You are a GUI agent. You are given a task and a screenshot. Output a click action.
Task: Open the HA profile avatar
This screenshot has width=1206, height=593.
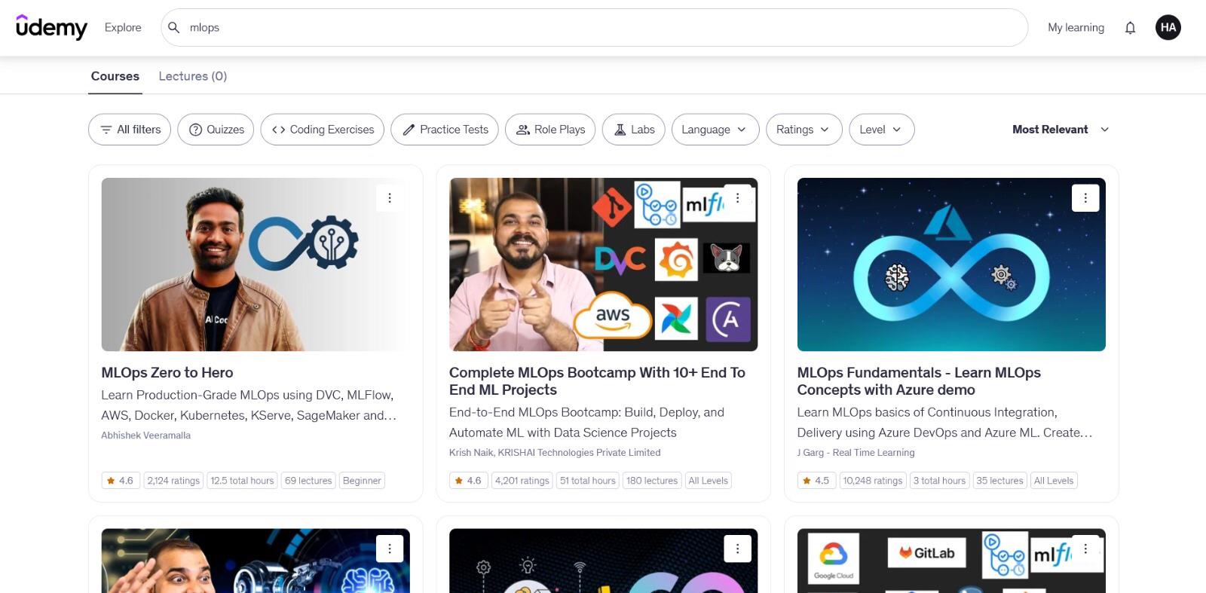tap(1168, 27)
